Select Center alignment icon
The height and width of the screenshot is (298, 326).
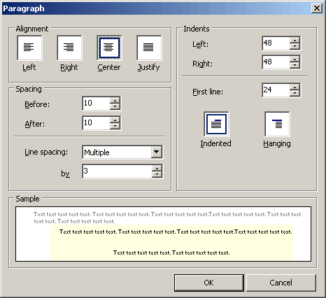coord(109,48)
